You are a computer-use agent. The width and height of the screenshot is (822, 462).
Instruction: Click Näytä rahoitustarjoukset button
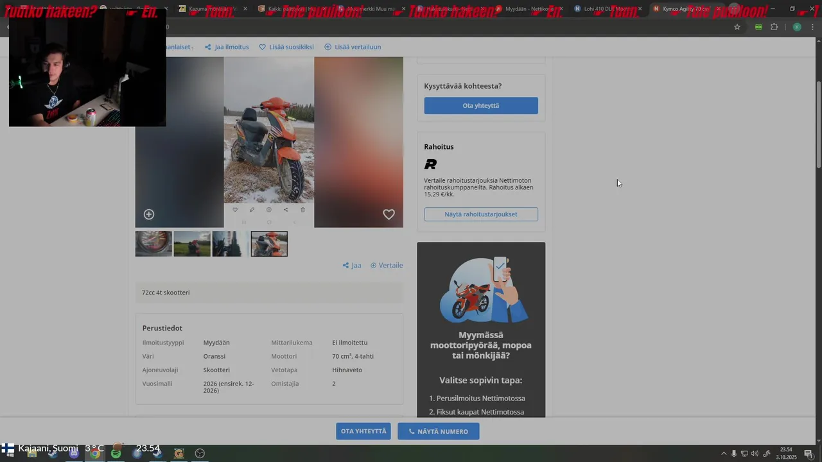coord(481,214)
